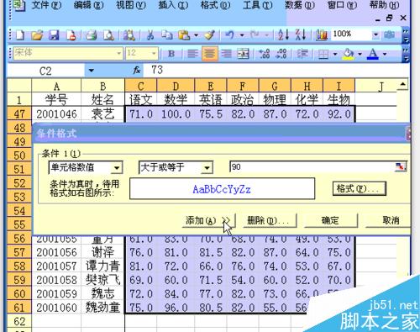The width and height of the screenshot is (420, 332).
Task: Open the Chart Wizard icon
Action: [322, 35]
